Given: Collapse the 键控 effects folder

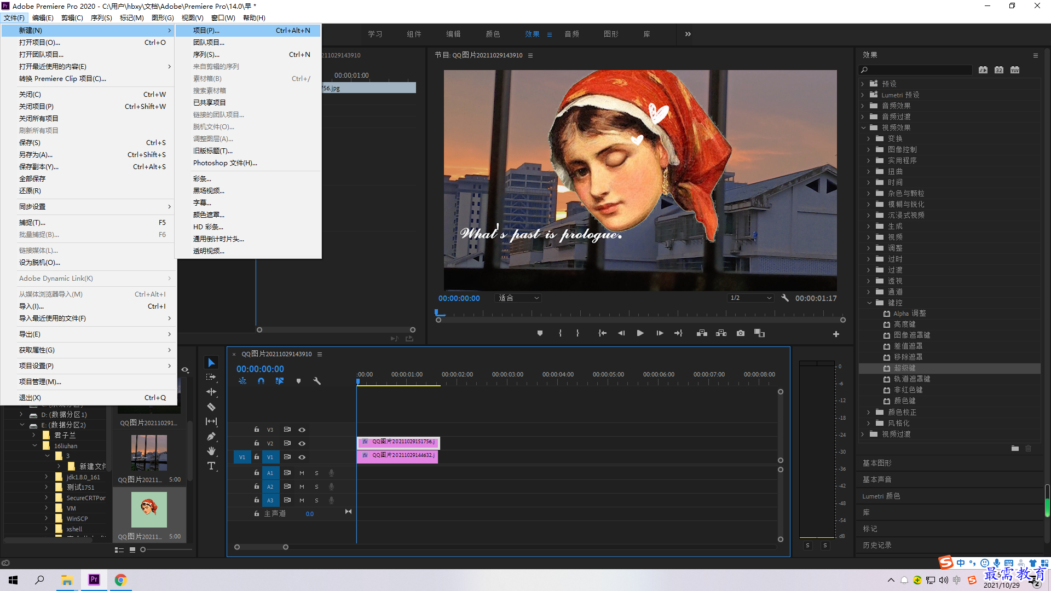Looking at the screenshot, I should pos(869,303).
